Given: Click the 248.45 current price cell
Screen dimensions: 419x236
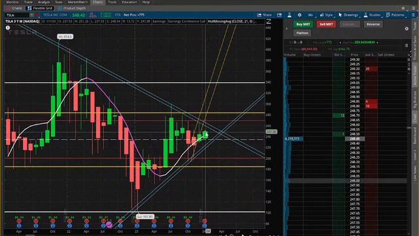Looking at the screenshot, I should (x=355, y=138).
